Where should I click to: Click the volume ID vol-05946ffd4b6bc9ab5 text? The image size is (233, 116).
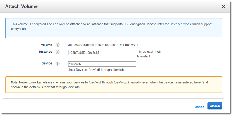84,45
